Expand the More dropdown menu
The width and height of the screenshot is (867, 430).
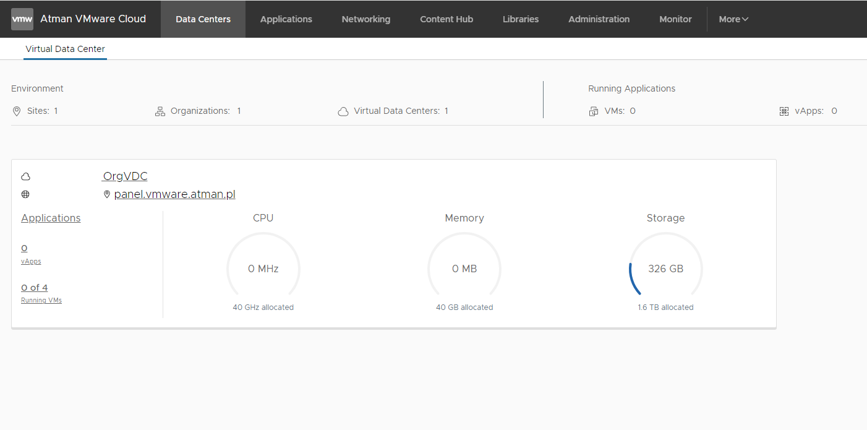pos(733,19)
